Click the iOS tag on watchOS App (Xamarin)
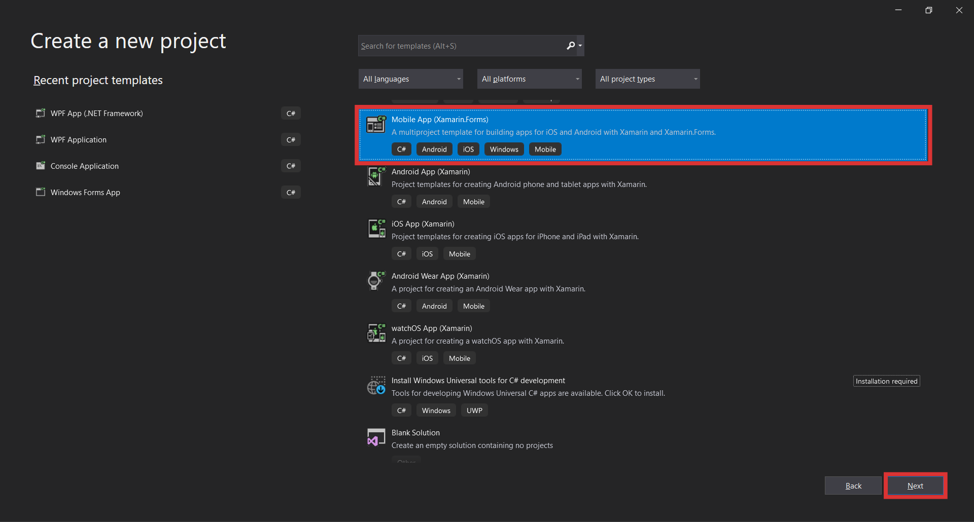This screenshot has height=522, width=974. 427,358
